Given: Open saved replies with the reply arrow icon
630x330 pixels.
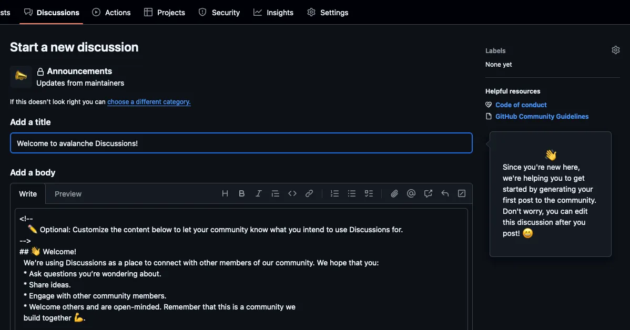Looking at the screenshot, I should pyautogui.click(x=445, y=194).
